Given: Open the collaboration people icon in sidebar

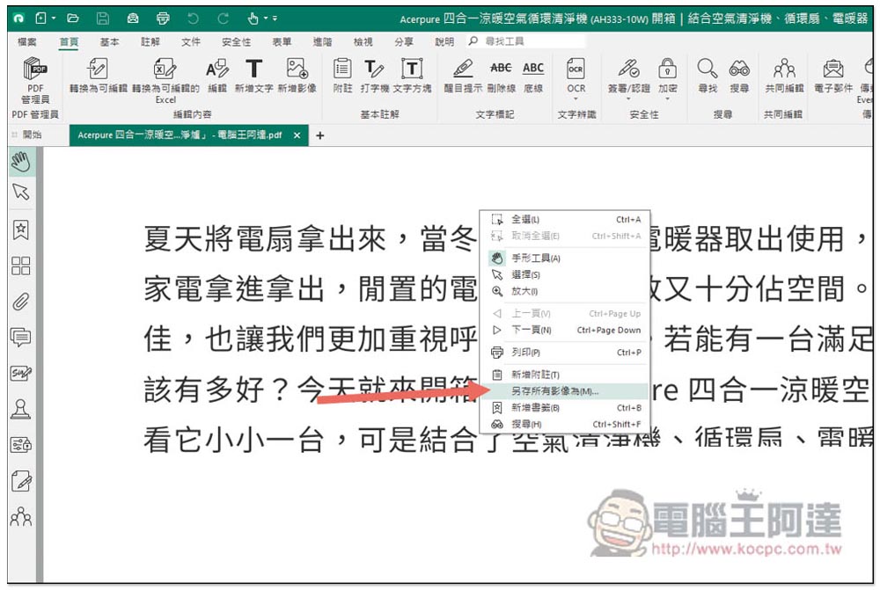Looking at the screenshot, I should [x=21, y=516].
